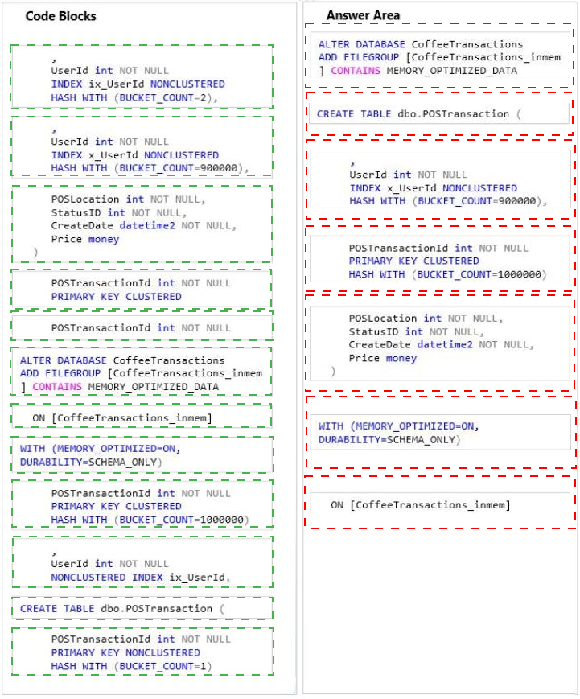
Task: Select the ALTER DATABASE block in Code Blocks
Action: [142, 372]
